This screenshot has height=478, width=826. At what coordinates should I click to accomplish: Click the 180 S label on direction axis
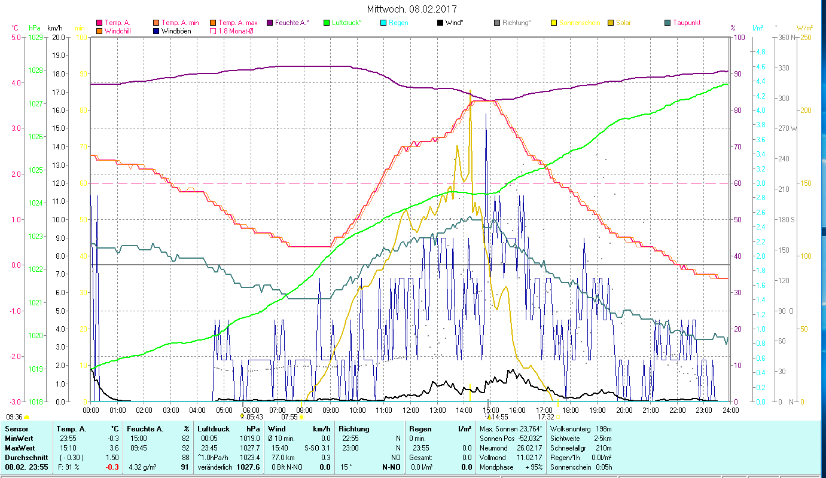coord(787,219)
